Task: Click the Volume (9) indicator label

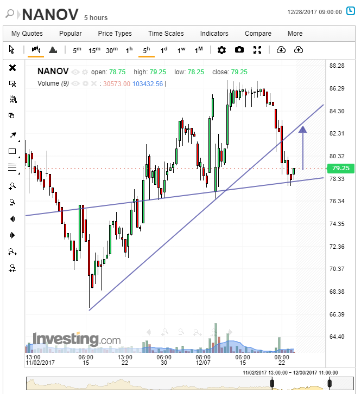Action: [x=53, y=83]
